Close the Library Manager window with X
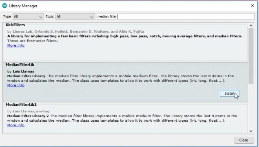259x147 pixels. (252, 6)
